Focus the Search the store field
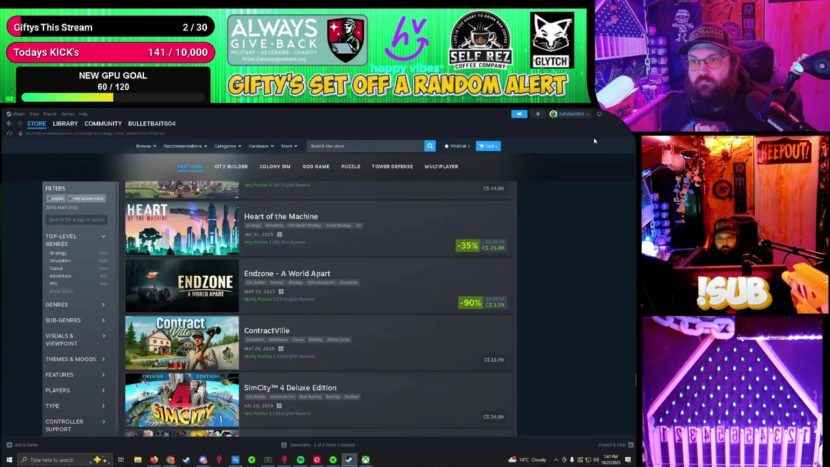Viewport: 830px width, 467px height. tap(366, 146)
